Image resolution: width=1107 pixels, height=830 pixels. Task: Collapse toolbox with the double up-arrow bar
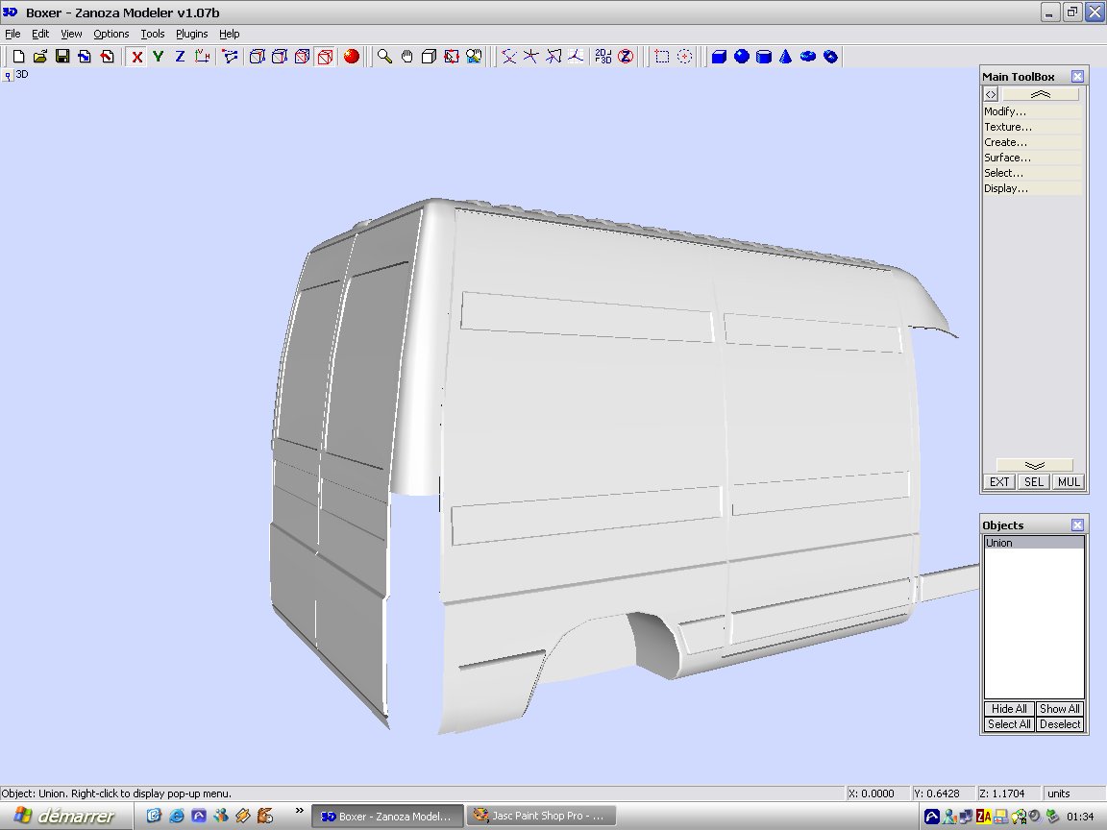click(1040, 94)
